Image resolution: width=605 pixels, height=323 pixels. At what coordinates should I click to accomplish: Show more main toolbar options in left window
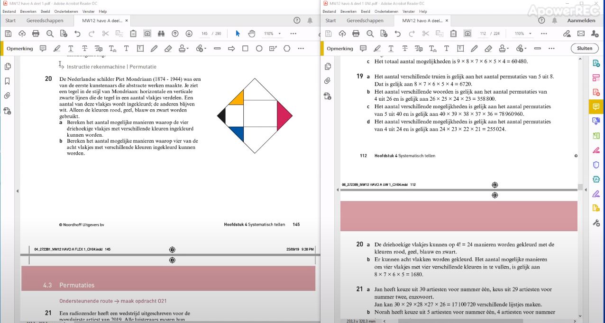point(293,34)
